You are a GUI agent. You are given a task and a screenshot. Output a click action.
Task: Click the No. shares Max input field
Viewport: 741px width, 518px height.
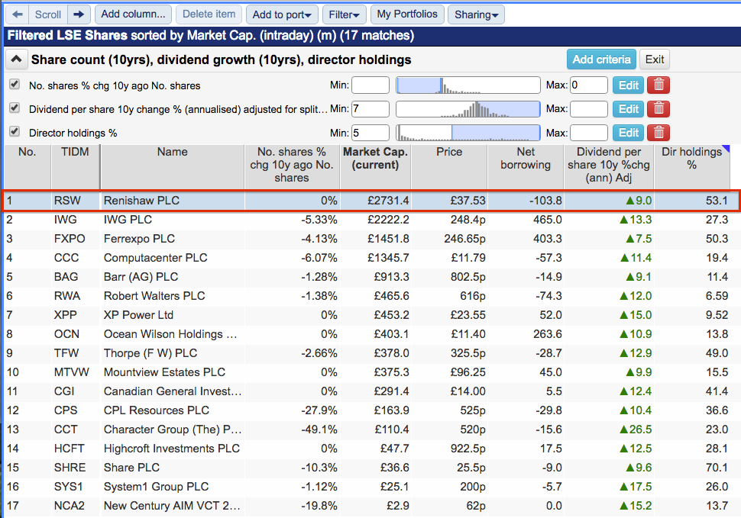point(589,85)
